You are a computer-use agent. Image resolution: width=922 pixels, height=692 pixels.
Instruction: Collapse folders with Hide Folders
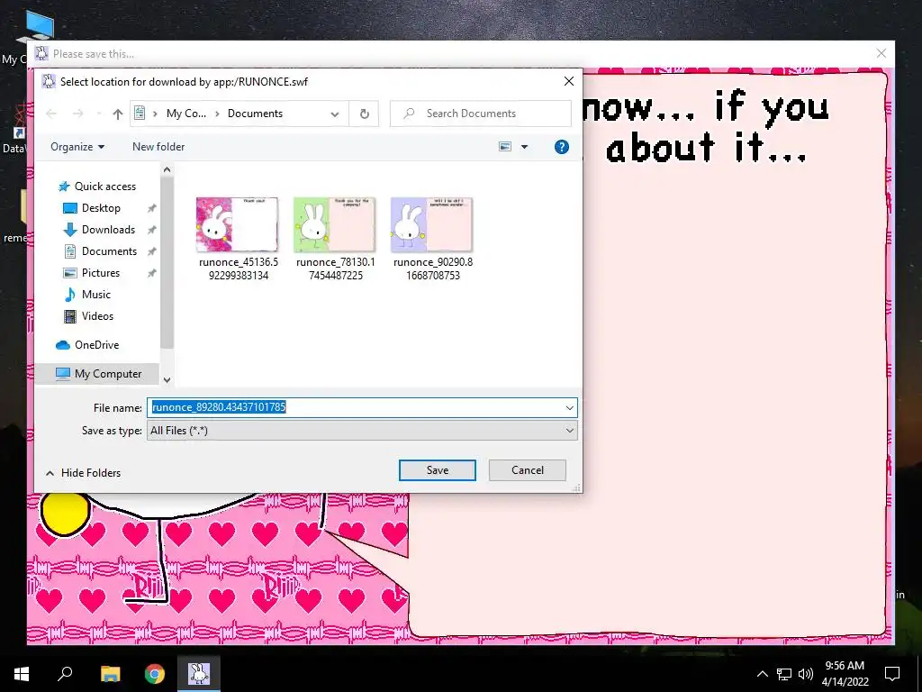[83, 472]
